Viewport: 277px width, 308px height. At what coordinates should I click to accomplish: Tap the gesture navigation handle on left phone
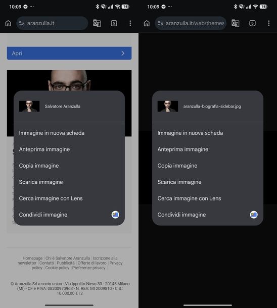point(69,305)
